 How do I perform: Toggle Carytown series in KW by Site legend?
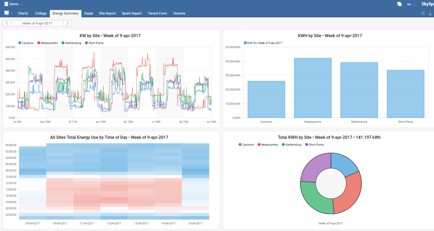(x=26, y=43)
